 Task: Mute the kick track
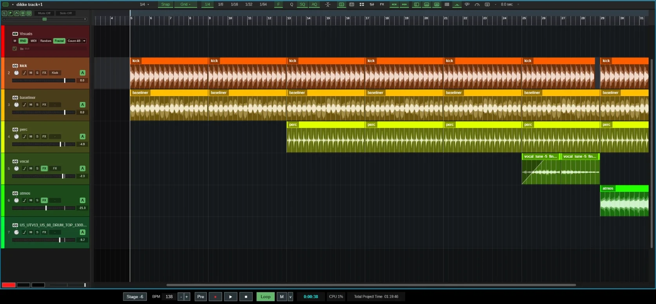31,73
